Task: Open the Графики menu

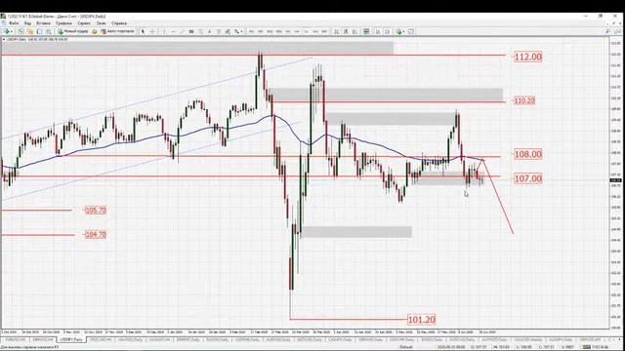Action: (63, 23)
